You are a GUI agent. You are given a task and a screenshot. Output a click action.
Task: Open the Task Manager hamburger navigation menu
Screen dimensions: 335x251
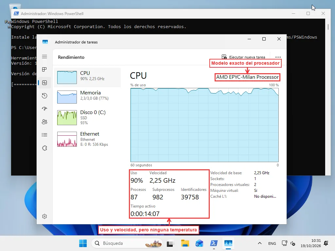pyautogui.click(x=44, y=57)
